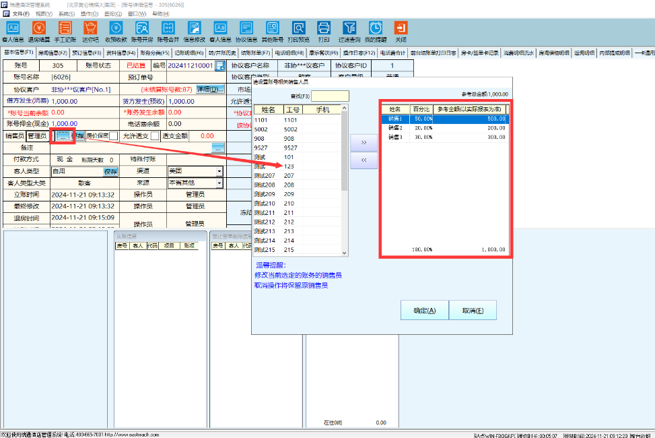Click the salesperson list scrollbar down arrow
The width and height of the screenshot is (655, 438).
coord(345,253)
